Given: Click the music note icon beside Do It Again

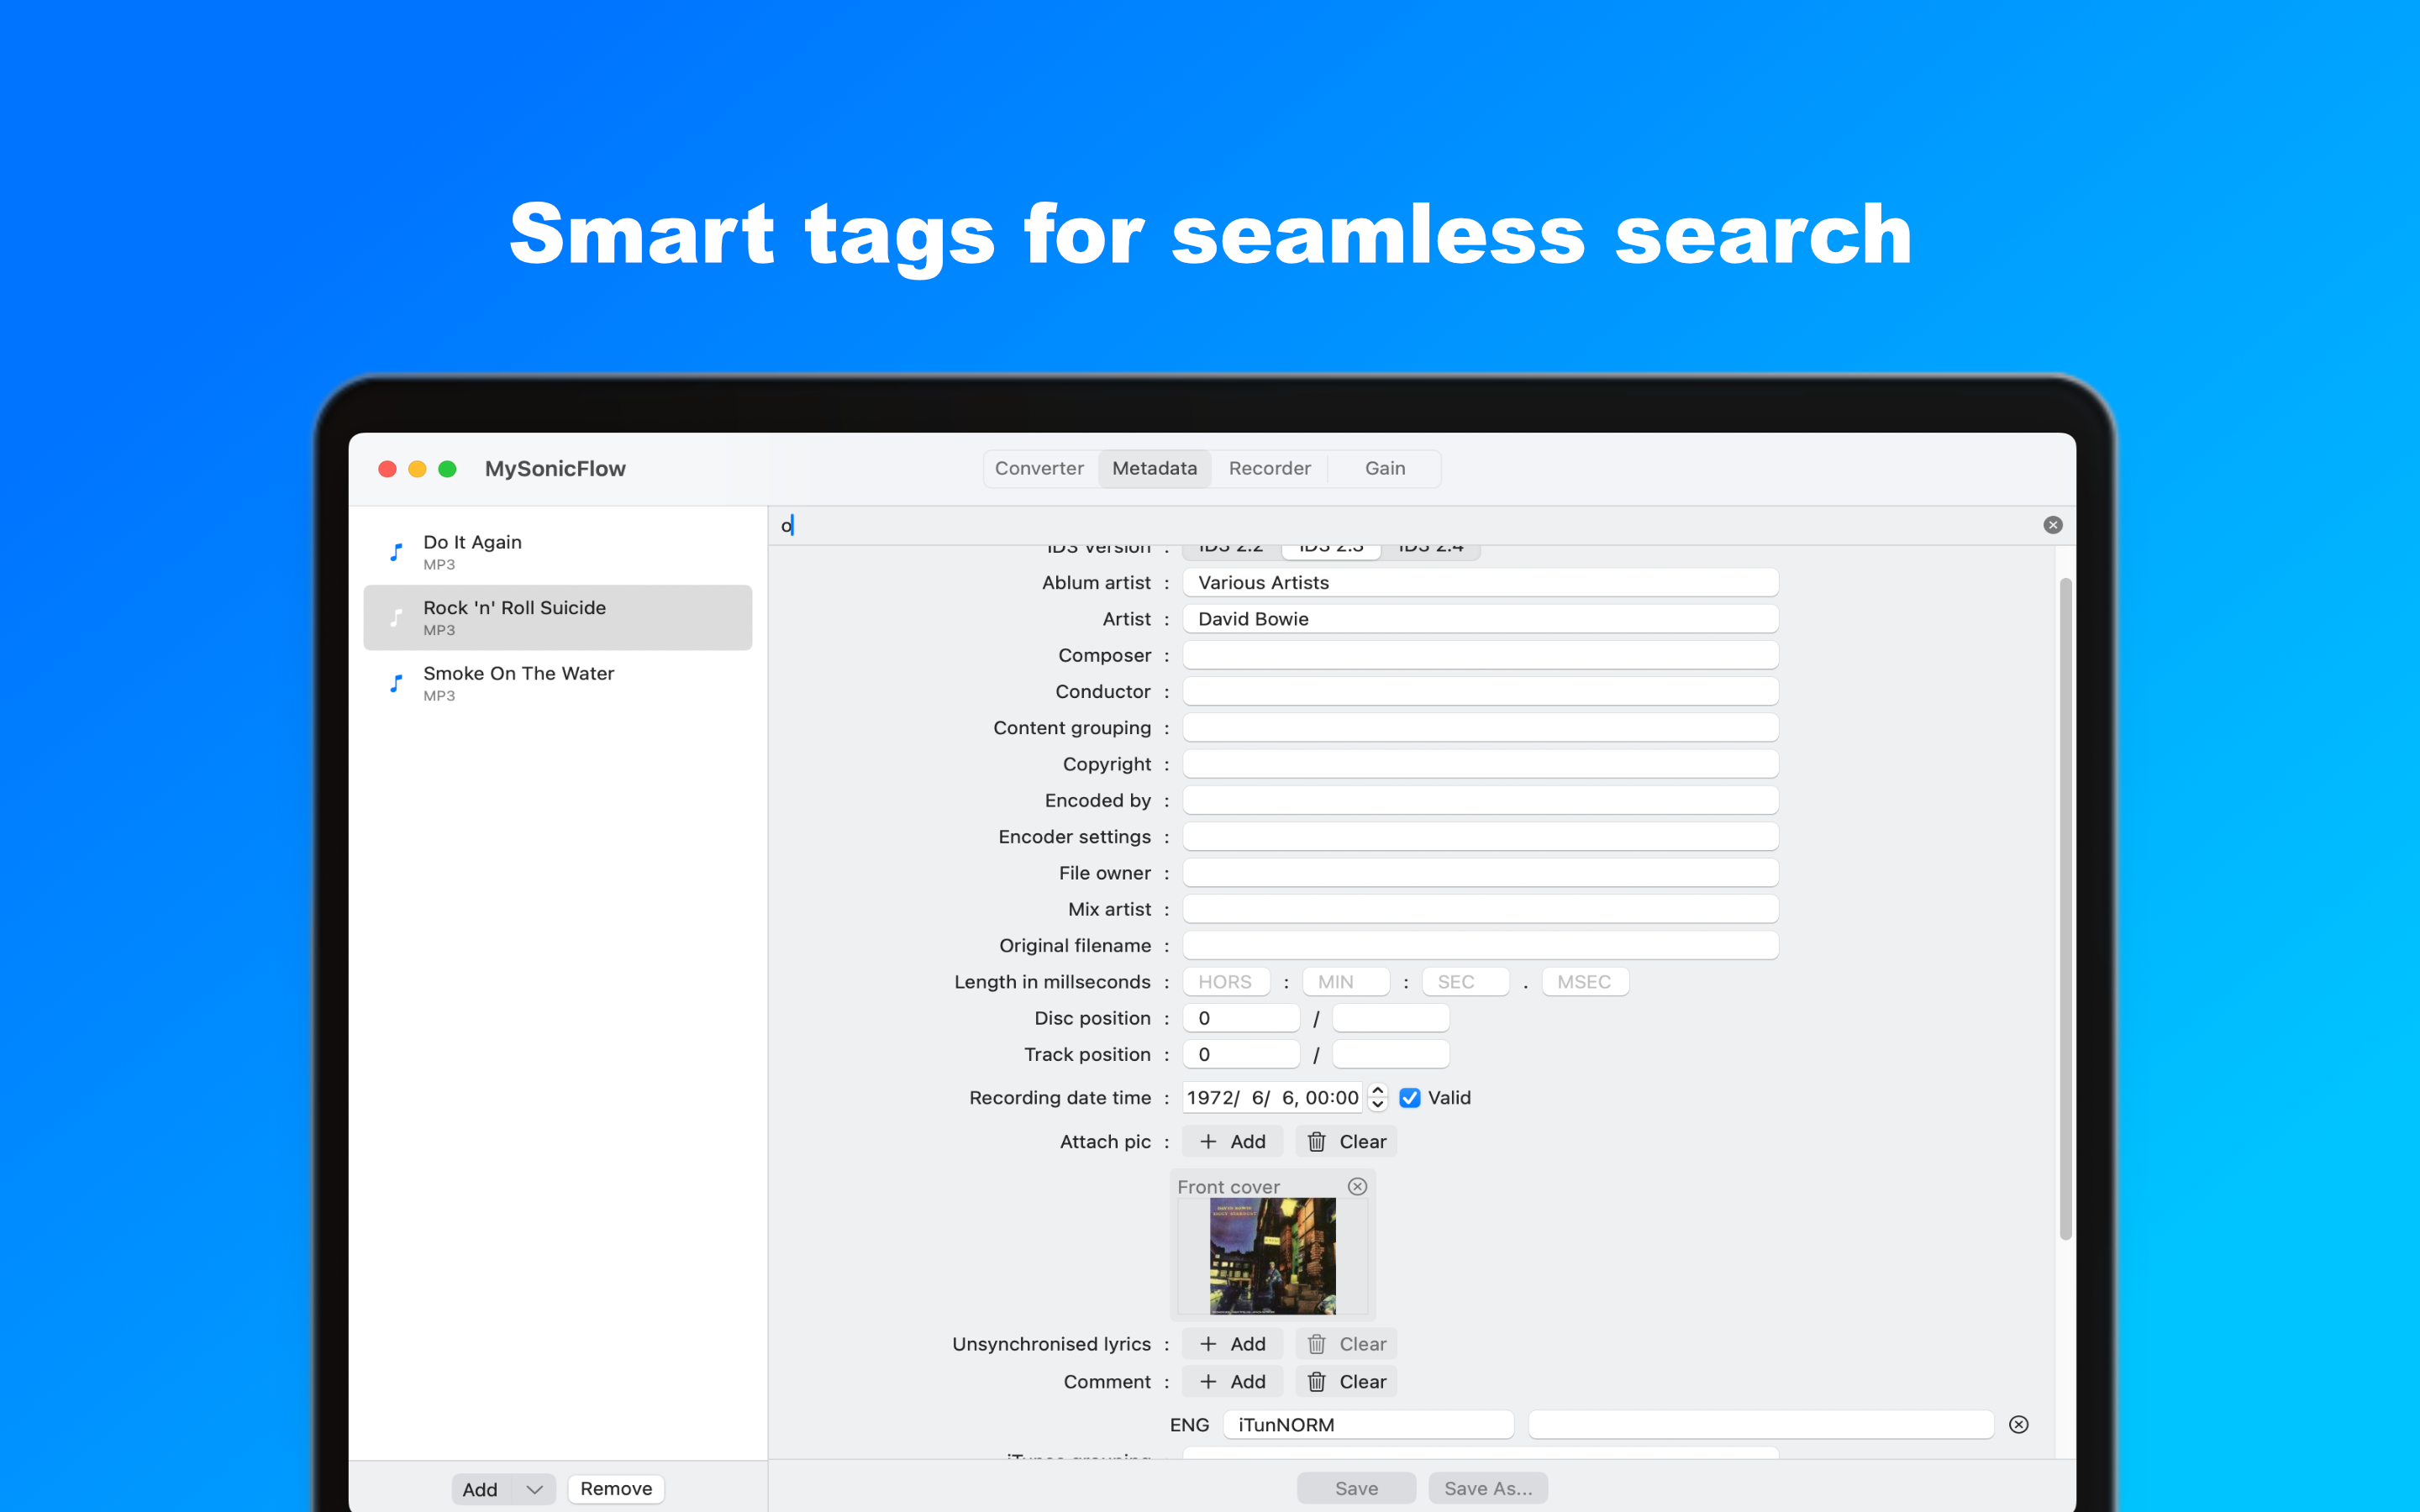Looking at the screenshot, I should pos(396,552).
